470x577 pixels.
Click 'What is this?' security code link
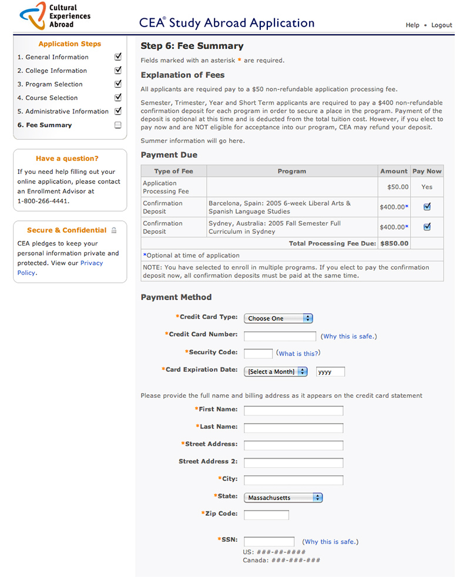pos(298,354)
